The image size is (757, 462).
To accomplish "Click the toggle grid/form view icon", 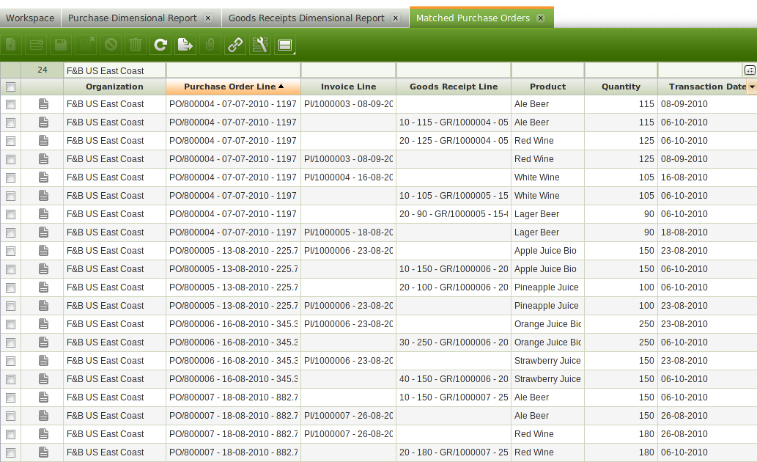I will tap(284, 45).
